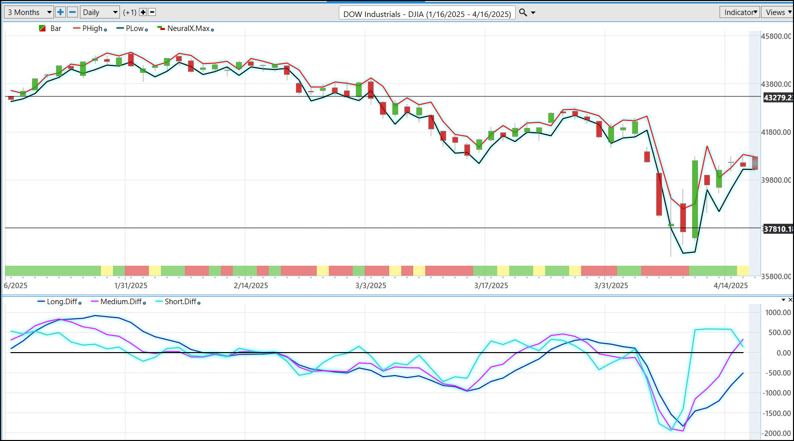Click the DOW Industrials - DJIA symbol field
794x441 pixels.
point(427,13)
